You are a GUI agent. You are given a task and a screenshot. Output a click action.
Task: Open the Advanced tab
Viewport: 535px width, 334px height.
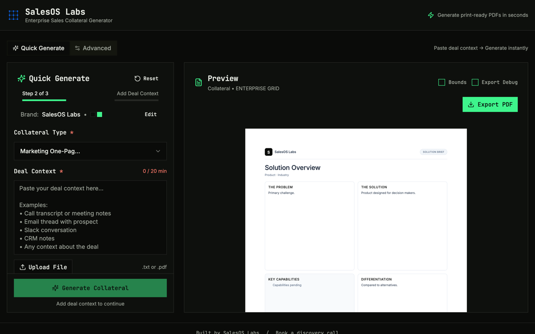point(93,48)
